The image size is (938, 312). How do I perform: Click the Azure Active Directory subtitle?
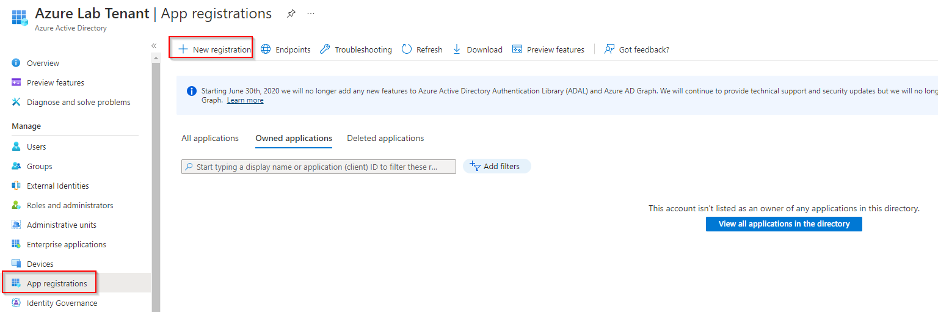(x=71, y=28)
